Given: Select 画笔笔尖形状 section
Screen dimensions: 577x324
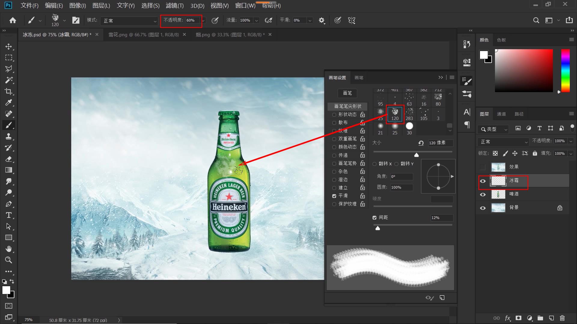Looking at the screenshot, I should [x=348, y=106].
